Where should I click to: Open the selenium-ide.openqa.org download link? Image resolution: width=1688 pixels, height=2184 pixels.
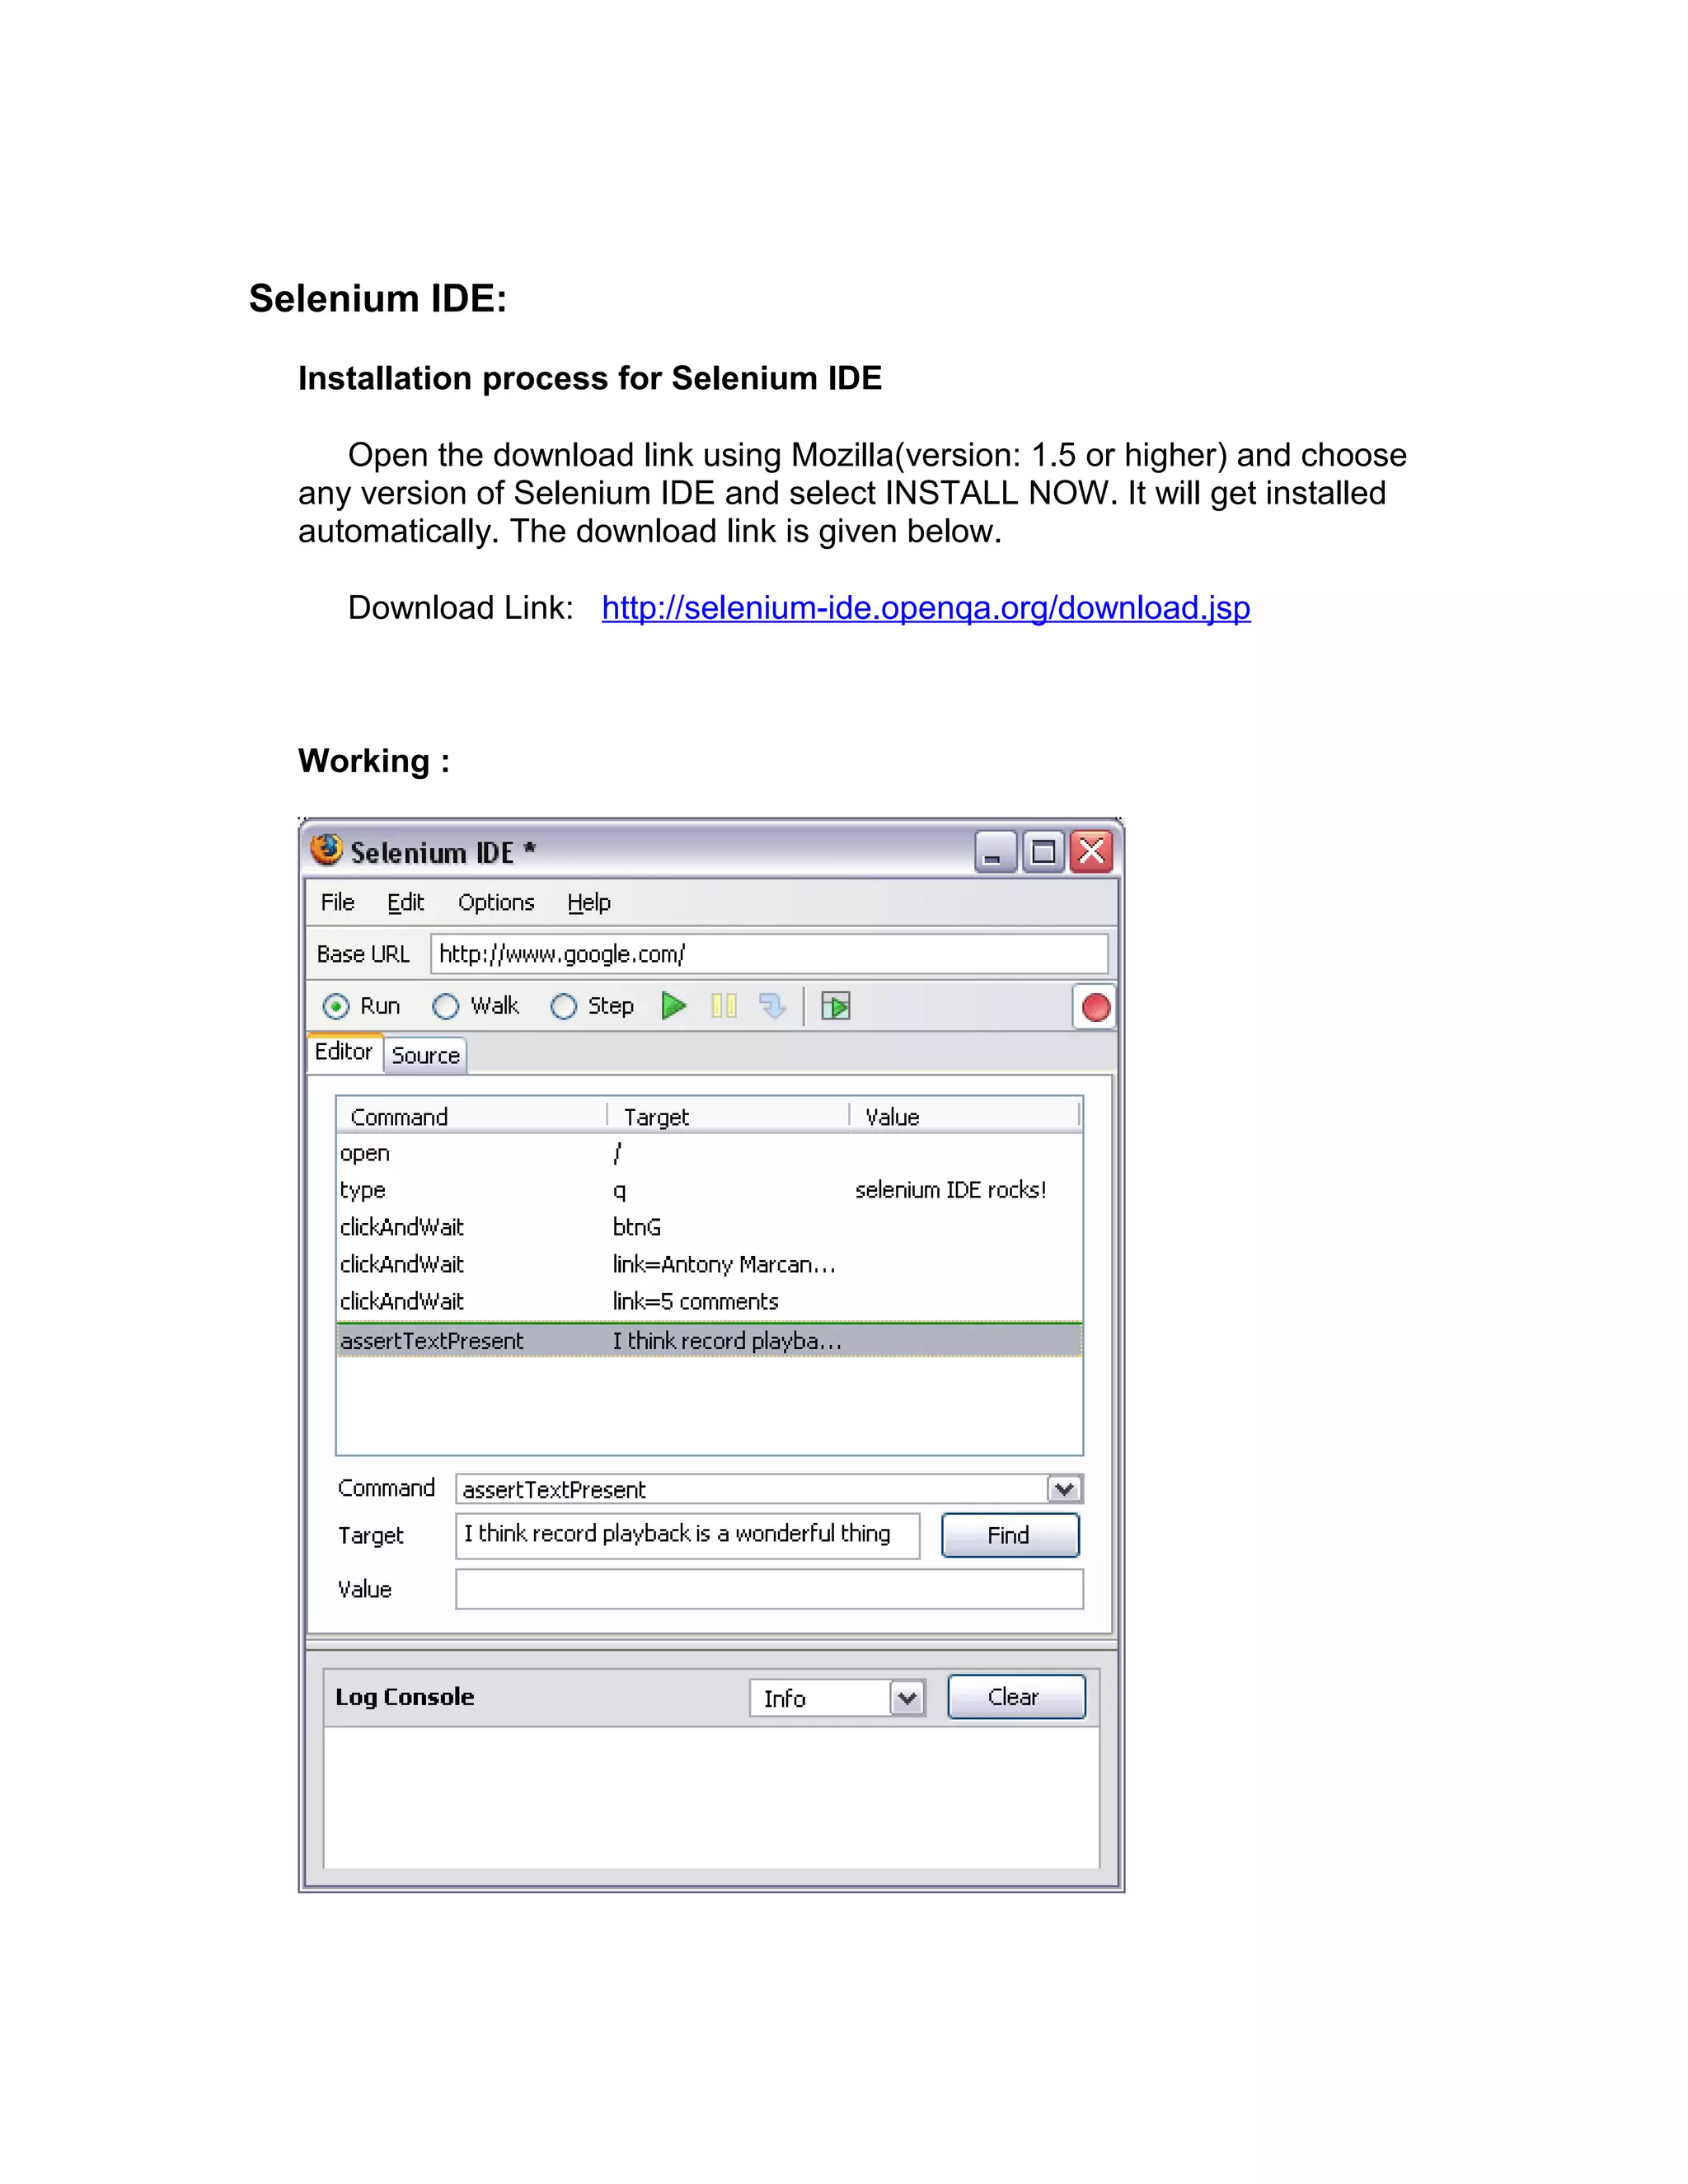926,607
